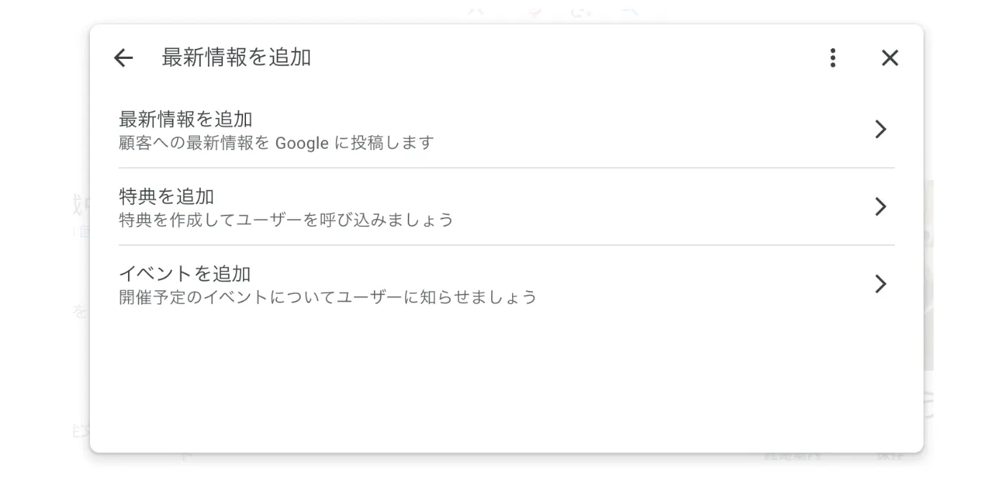This screenshot has height=477, width=1007.
Task: Select the 最新情報を追加 list option title
Action: pyautogui.click(x=186, y=119)
